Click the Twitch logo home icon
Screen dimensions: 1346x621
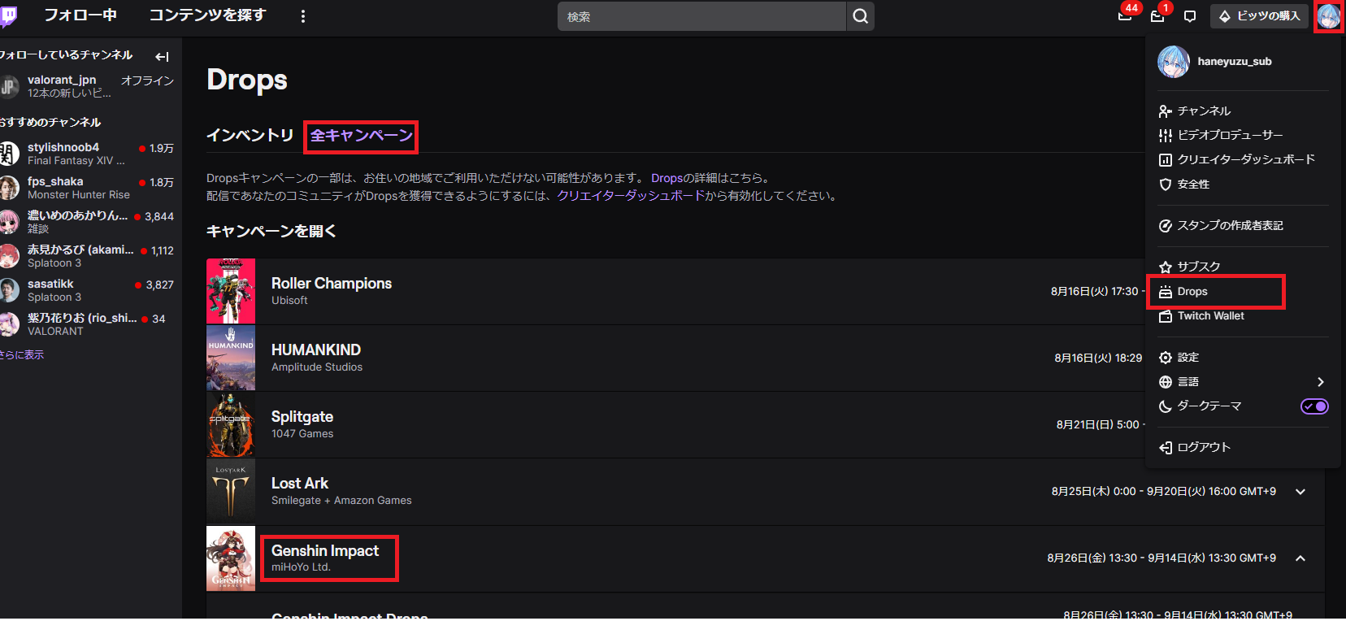[7, 16]
